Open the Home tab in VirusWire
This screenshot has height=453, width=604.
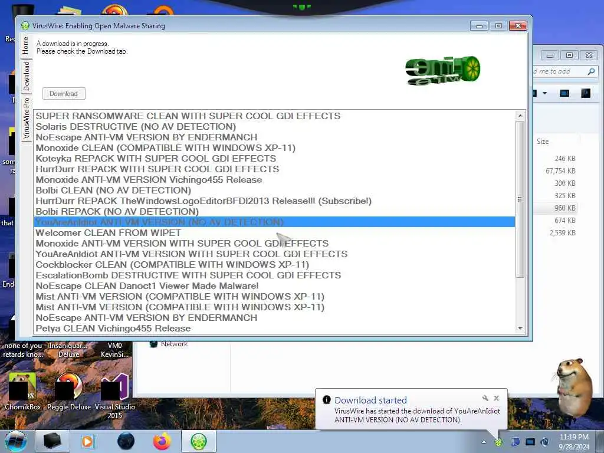pyautogui.click(x=25, y=45)
